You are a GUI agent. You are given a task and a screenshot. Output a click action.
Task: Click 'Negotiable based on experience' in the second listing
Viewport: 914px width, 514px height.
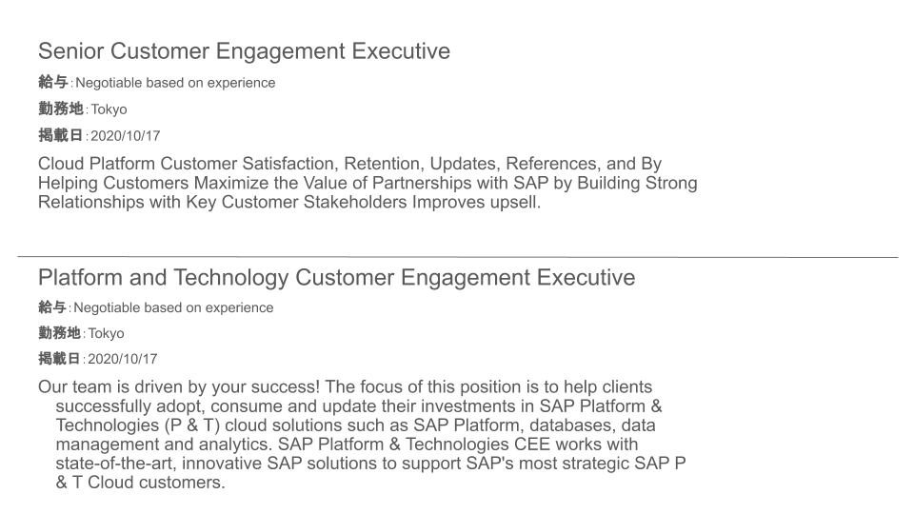pos(173,307)
